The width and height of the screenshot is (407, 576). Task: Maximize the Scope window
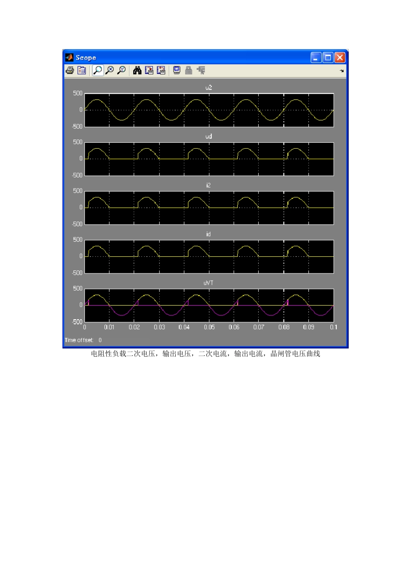(328, 57)
